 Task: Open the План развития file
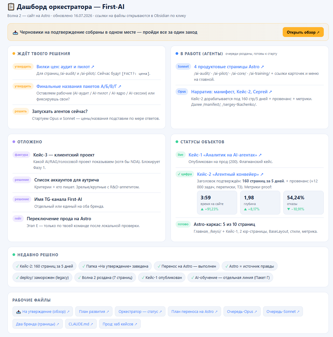pyautogui.click(x=94, y=312)
